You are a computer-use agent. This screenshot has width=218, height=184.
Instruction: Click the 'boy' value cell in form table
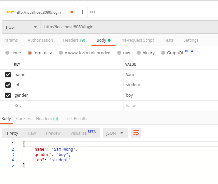point(171,95)
